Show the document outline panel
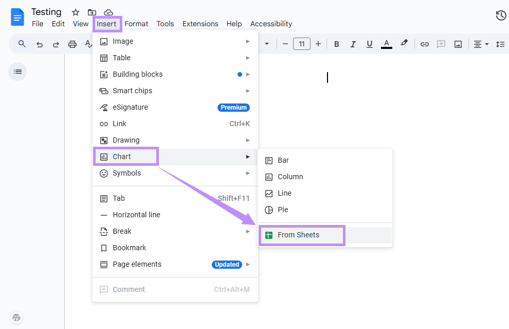The image size is (509, 329). coord(17,71)
